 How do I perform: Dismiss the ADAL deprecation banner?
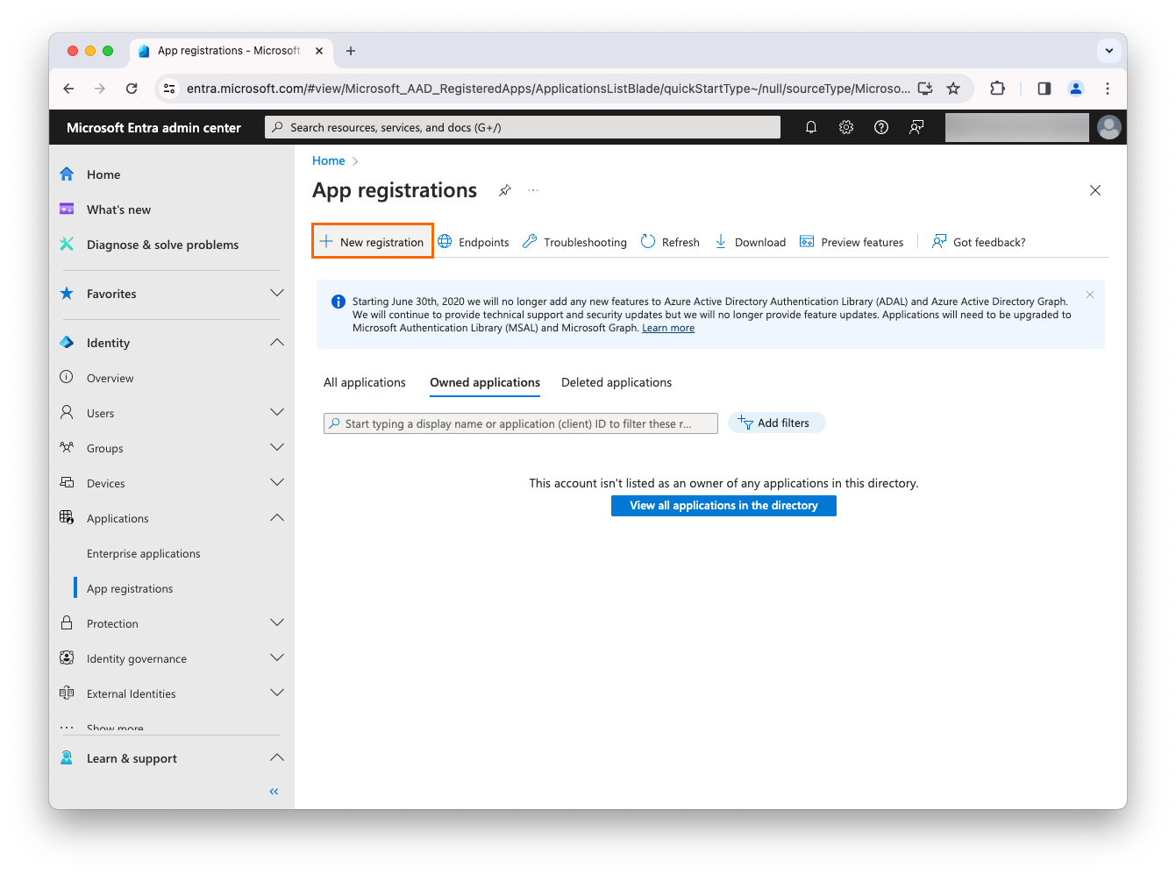tap(1089, 295)
